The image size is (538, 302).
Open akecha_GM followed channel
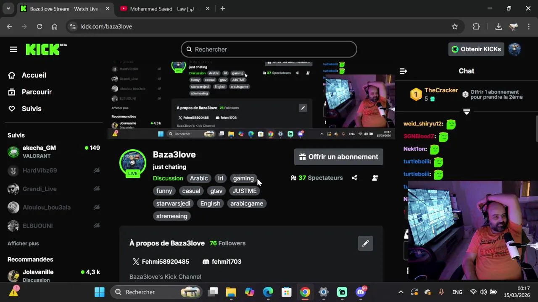coord(54,152)
